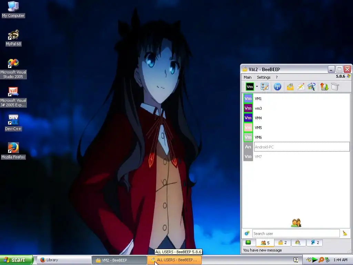This screenshot has width=353, height=265.
Task: Switch to VM2 - BeeBEEP taskbar button
Action: tap(119, 260)
